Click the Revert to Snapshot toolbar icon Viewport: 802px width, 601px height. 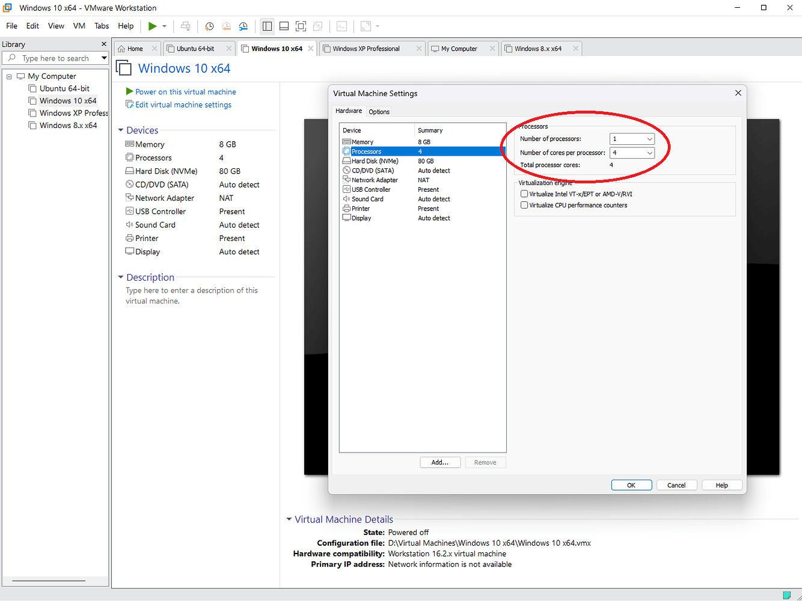click(x=227, y=26)
